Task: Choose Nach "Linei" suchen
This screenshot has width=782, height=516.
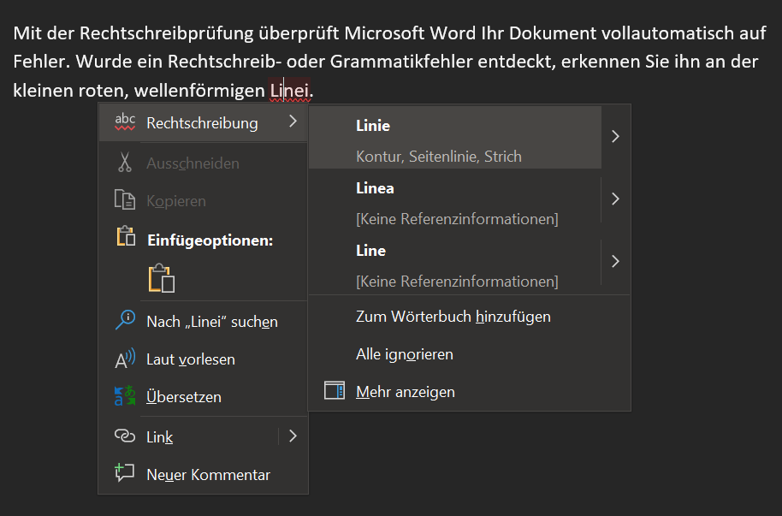Action: (203, 322)
